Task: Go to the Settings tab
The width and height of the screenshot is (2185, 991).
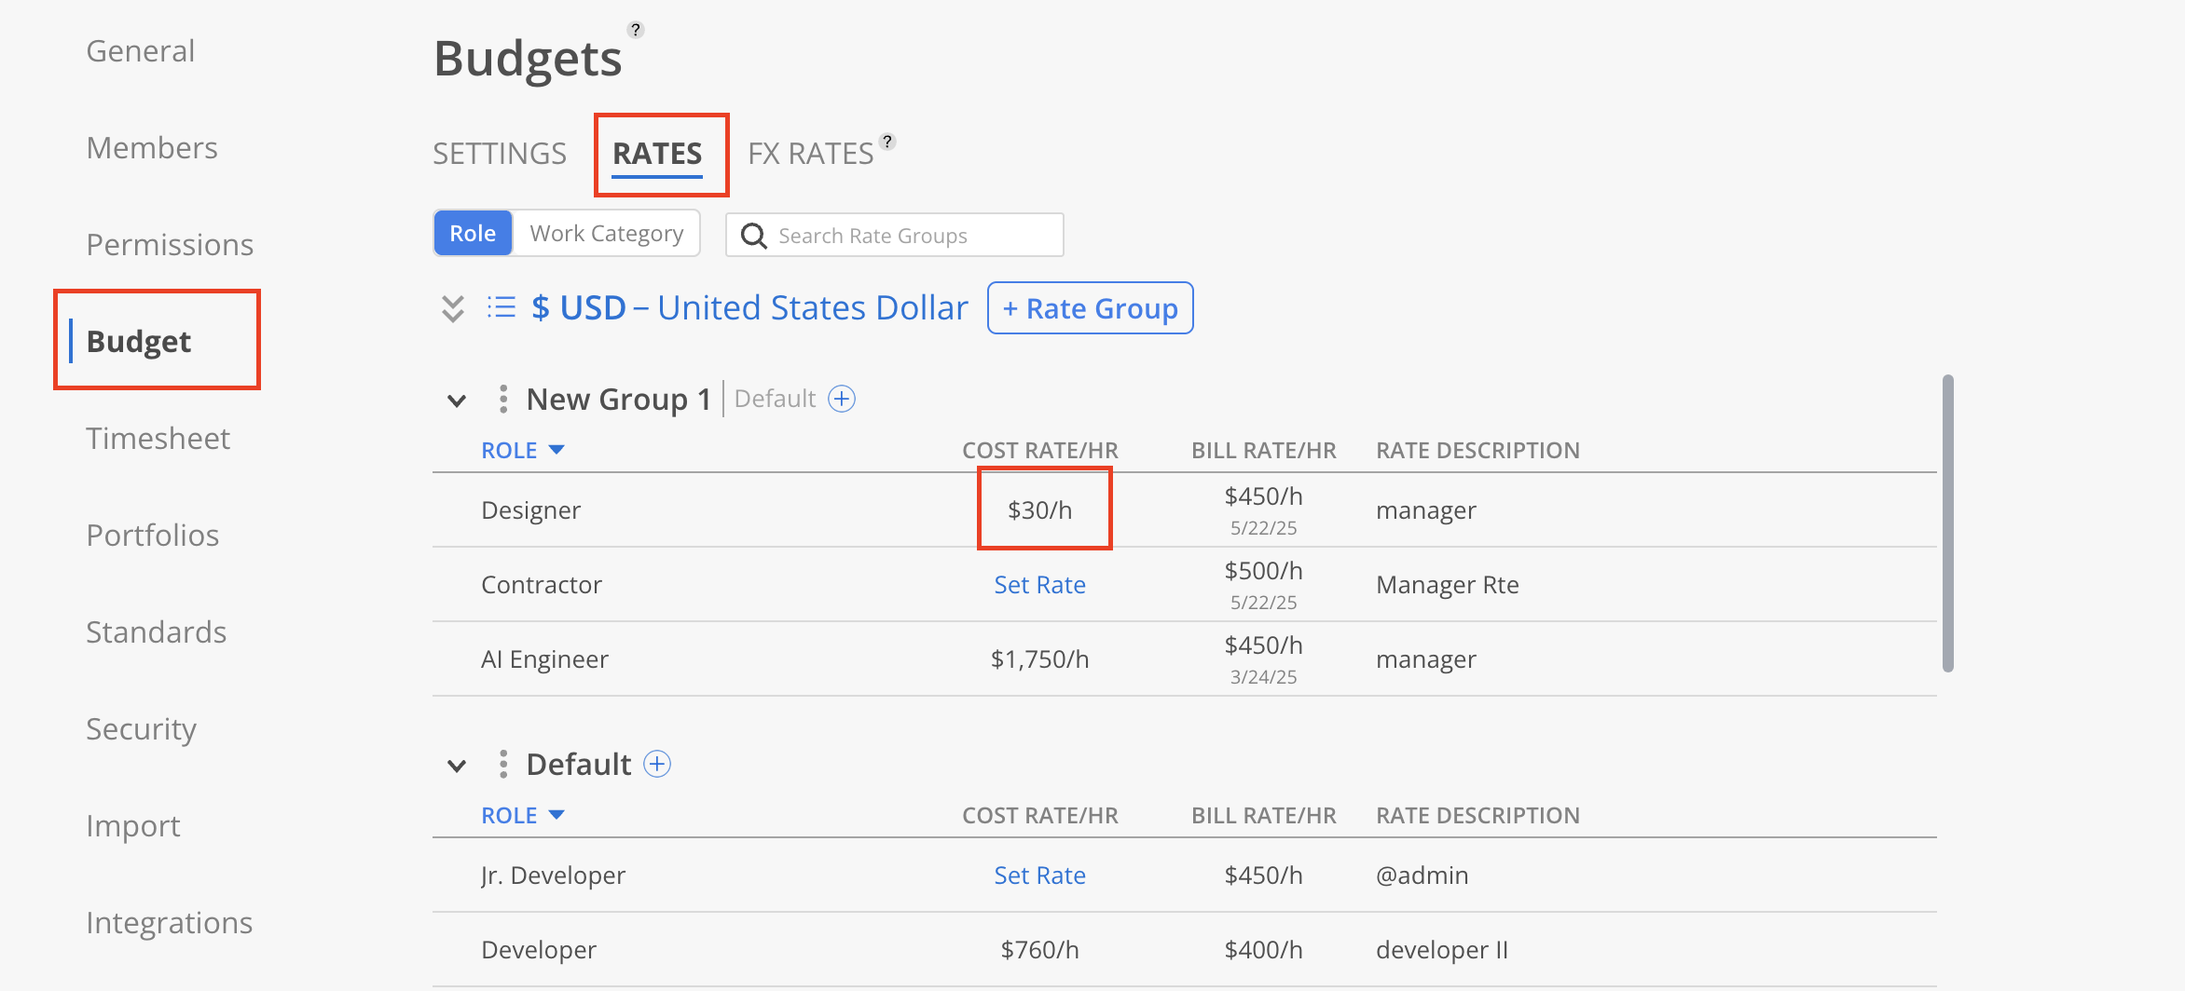Action: coord(500,154)
